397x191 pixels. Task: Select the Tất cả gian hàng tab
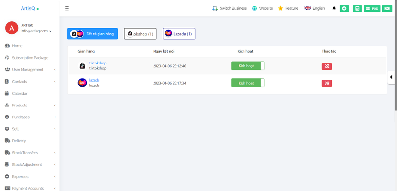[92, 34]
